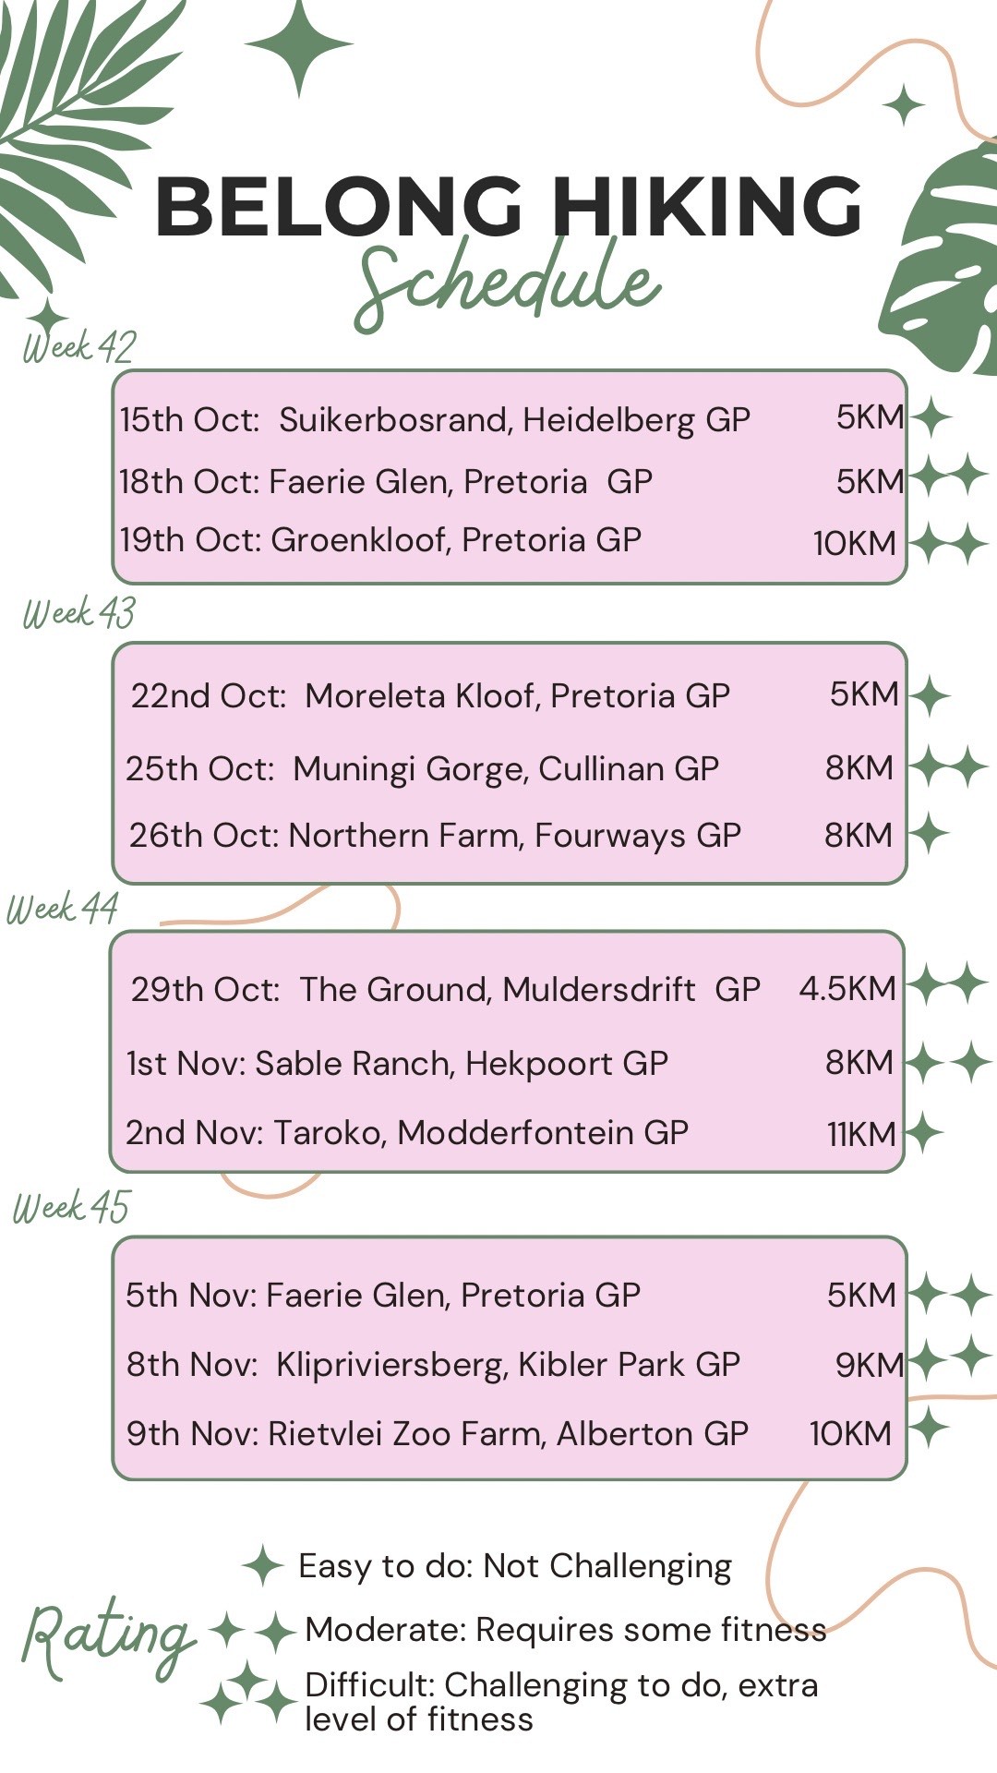Click the 4.5KM distance for The Ground
Image resolution: width=997 pixels, height=1773 pixels.
pyautogui.click(x=847, y=988)
